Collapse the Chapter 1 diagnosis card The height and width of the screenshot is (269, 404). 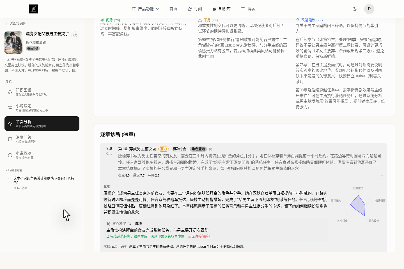382,175
